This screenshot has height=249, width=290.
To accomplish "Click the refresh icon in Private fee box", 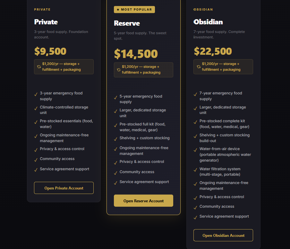I will coord(39,67).
